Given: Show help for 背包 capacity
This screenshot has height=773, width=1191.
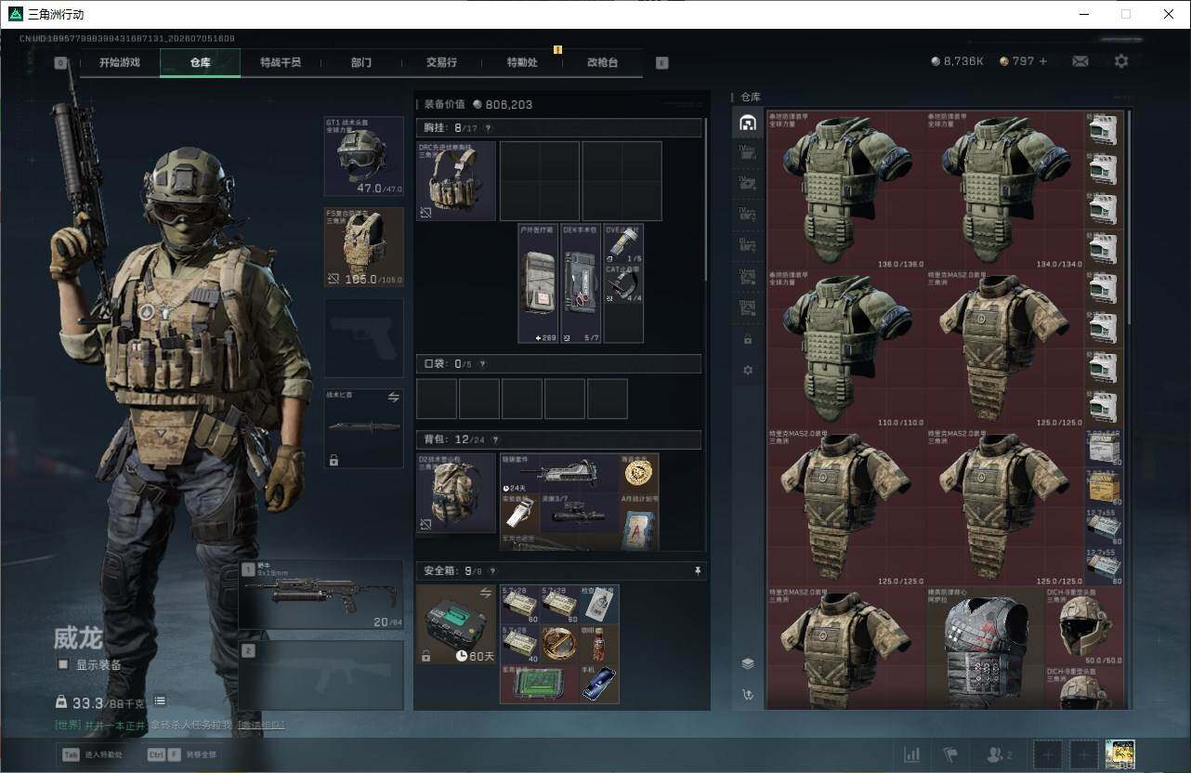Looking at the screenshot, I should point(495,440).
